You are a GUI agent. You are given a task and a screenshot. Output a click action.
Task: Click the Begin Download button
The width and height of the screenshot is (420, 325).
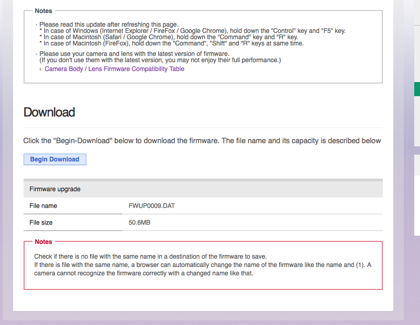coord(54,159)
